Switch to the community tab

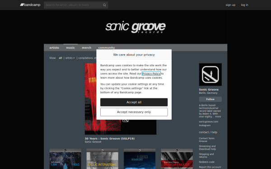coord(107,48)
